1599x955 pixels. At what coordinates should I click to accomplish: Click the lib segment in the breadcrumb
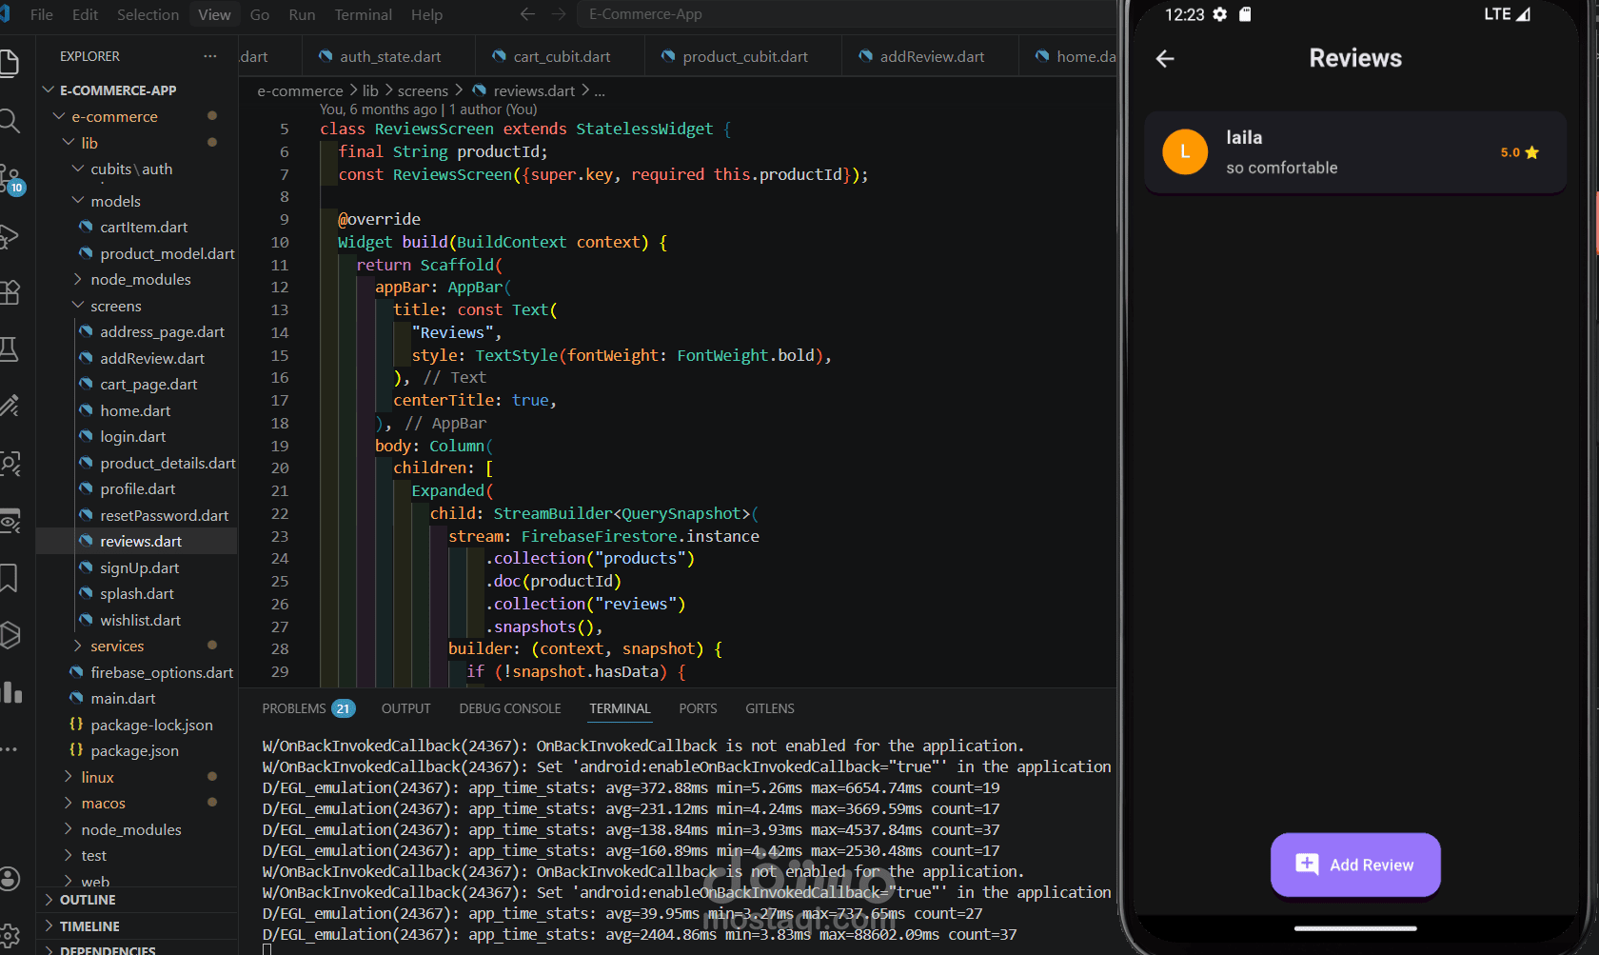coord(370,90)
